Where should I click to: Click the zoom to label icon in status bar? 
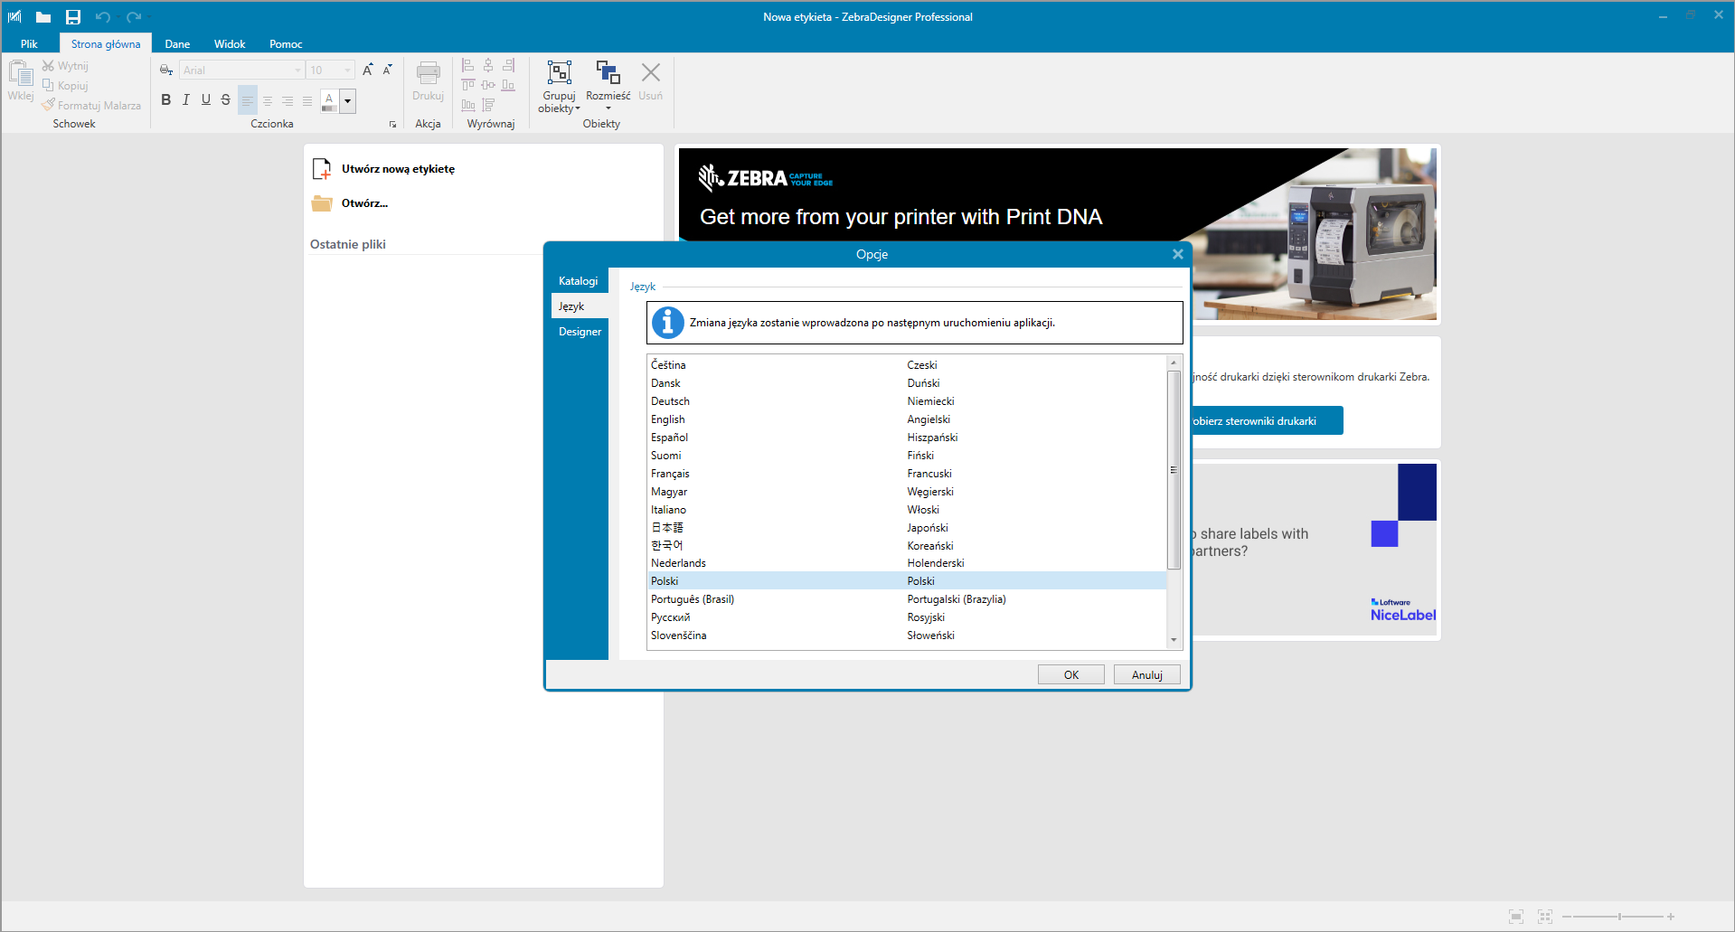coord(1516,917)
